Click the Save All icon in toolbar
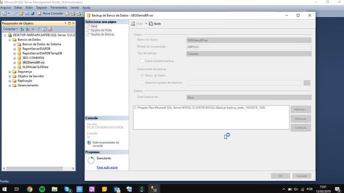The width and height of the screenshot is (344, 193). pos(32,13)
